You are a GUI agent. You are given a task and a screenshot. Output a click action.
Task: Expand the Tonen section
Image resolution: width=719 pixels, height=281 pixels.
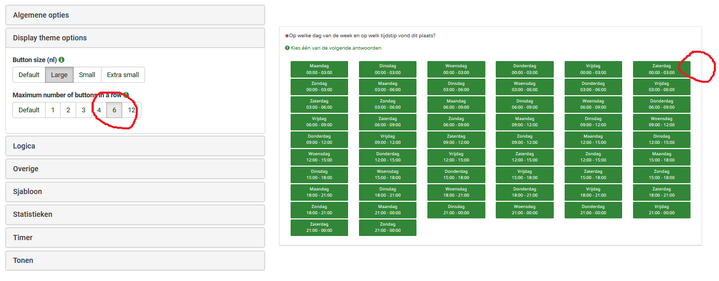tap(135, 260)
